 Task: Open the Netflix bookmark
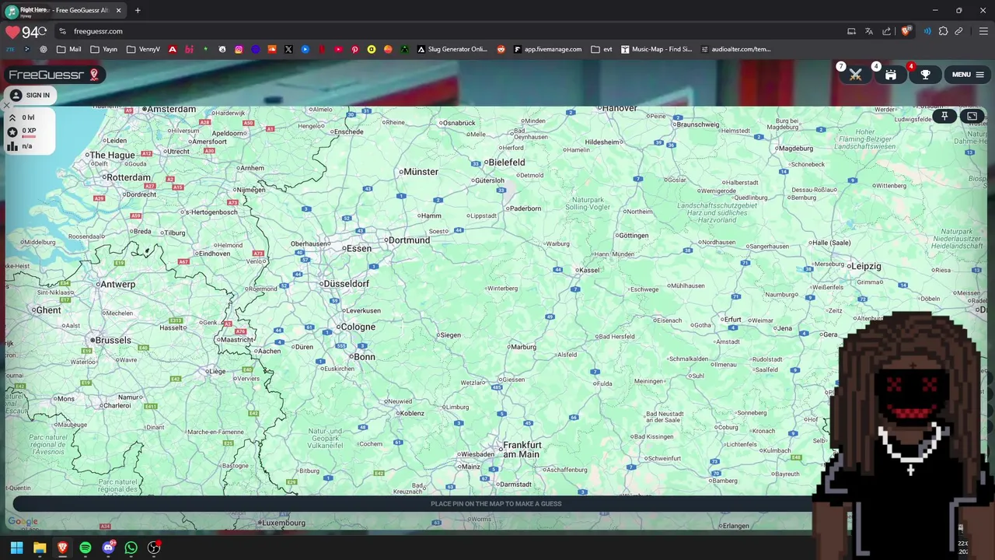(322, 49)
